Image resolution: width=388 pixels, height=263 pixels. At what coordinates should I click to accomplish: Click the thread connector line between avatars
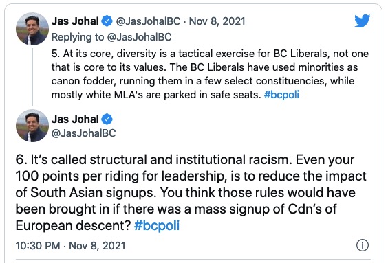coord(32,78)
